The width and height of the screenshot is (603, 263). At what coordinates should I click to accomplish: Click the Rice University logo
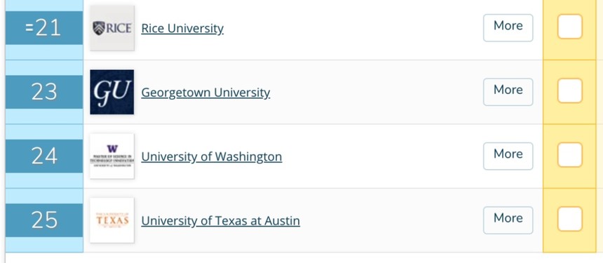click(112, 27)
